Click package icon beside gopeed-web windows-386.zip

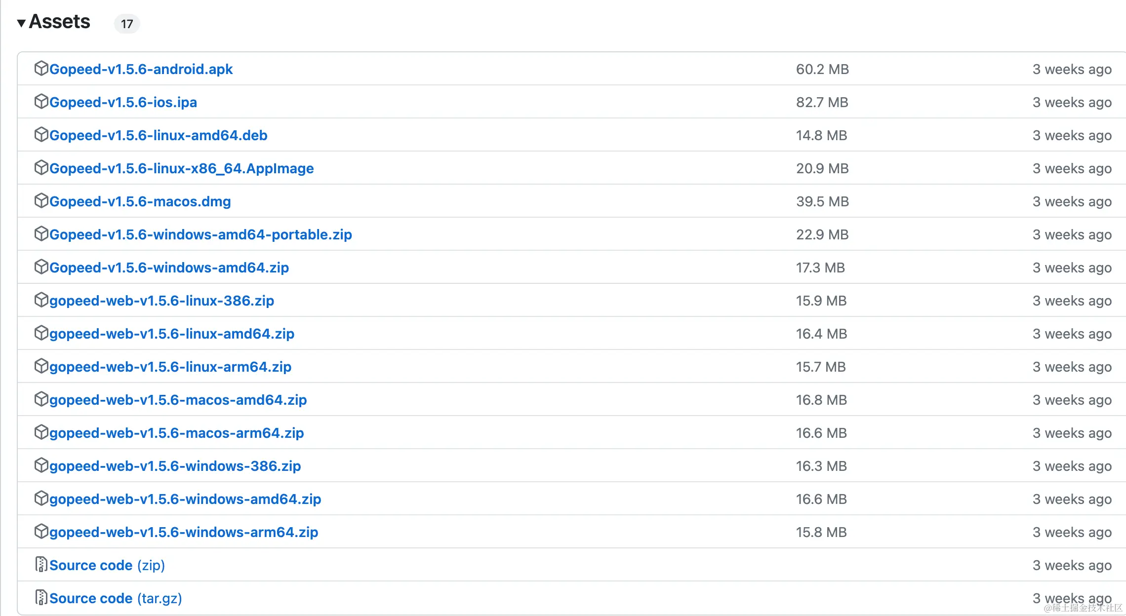41,465
